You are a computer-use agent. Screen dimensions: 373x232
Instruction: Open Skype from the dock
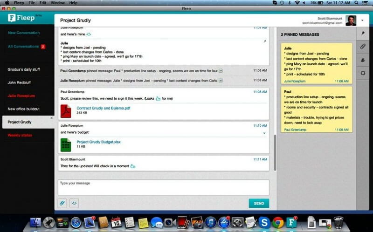pos(264,223)
